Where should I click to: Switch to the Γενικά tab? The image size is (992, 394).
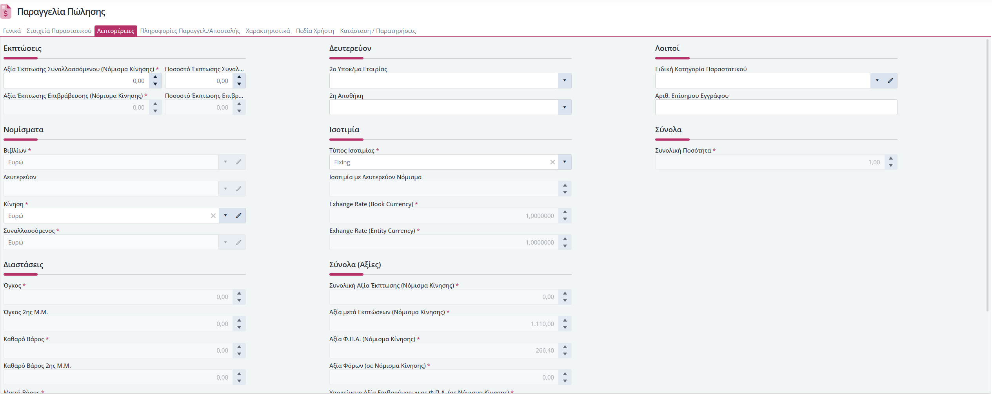point(12,31)
